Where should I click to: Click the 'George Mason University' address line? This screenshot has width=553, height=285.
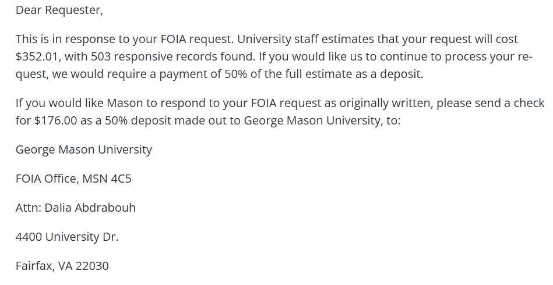(x=84, y=150)
